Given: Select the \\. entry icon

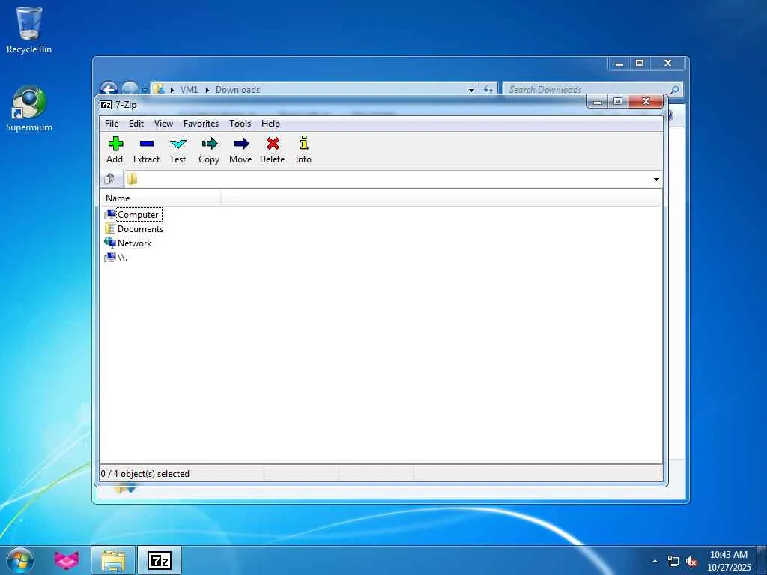Looking at the screenshot, I should [x=109, y=258].
